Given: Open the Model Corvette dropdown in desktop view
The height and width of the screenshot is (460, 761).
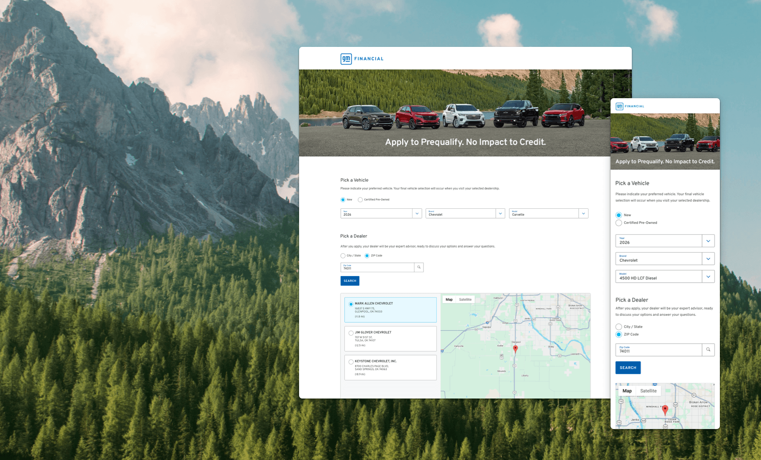Looking at the screenshot, I should coord(549,213).
